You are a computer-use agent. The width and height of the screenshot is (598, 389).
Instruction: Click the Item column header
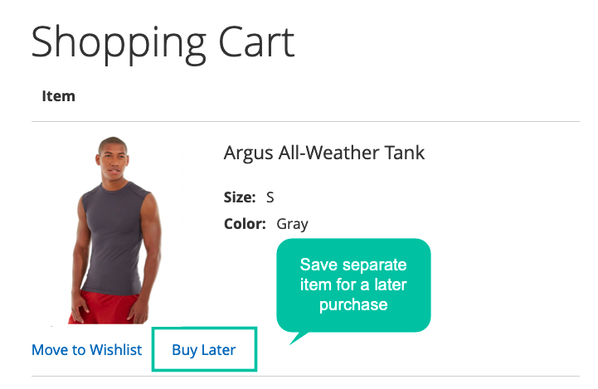[x=58, y=96]
